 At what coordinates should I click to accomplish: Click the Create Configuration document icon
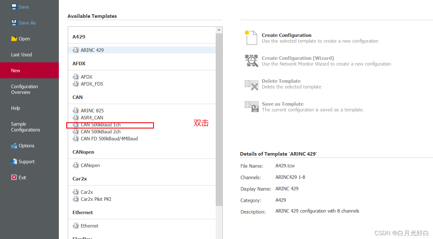point(251,38)
